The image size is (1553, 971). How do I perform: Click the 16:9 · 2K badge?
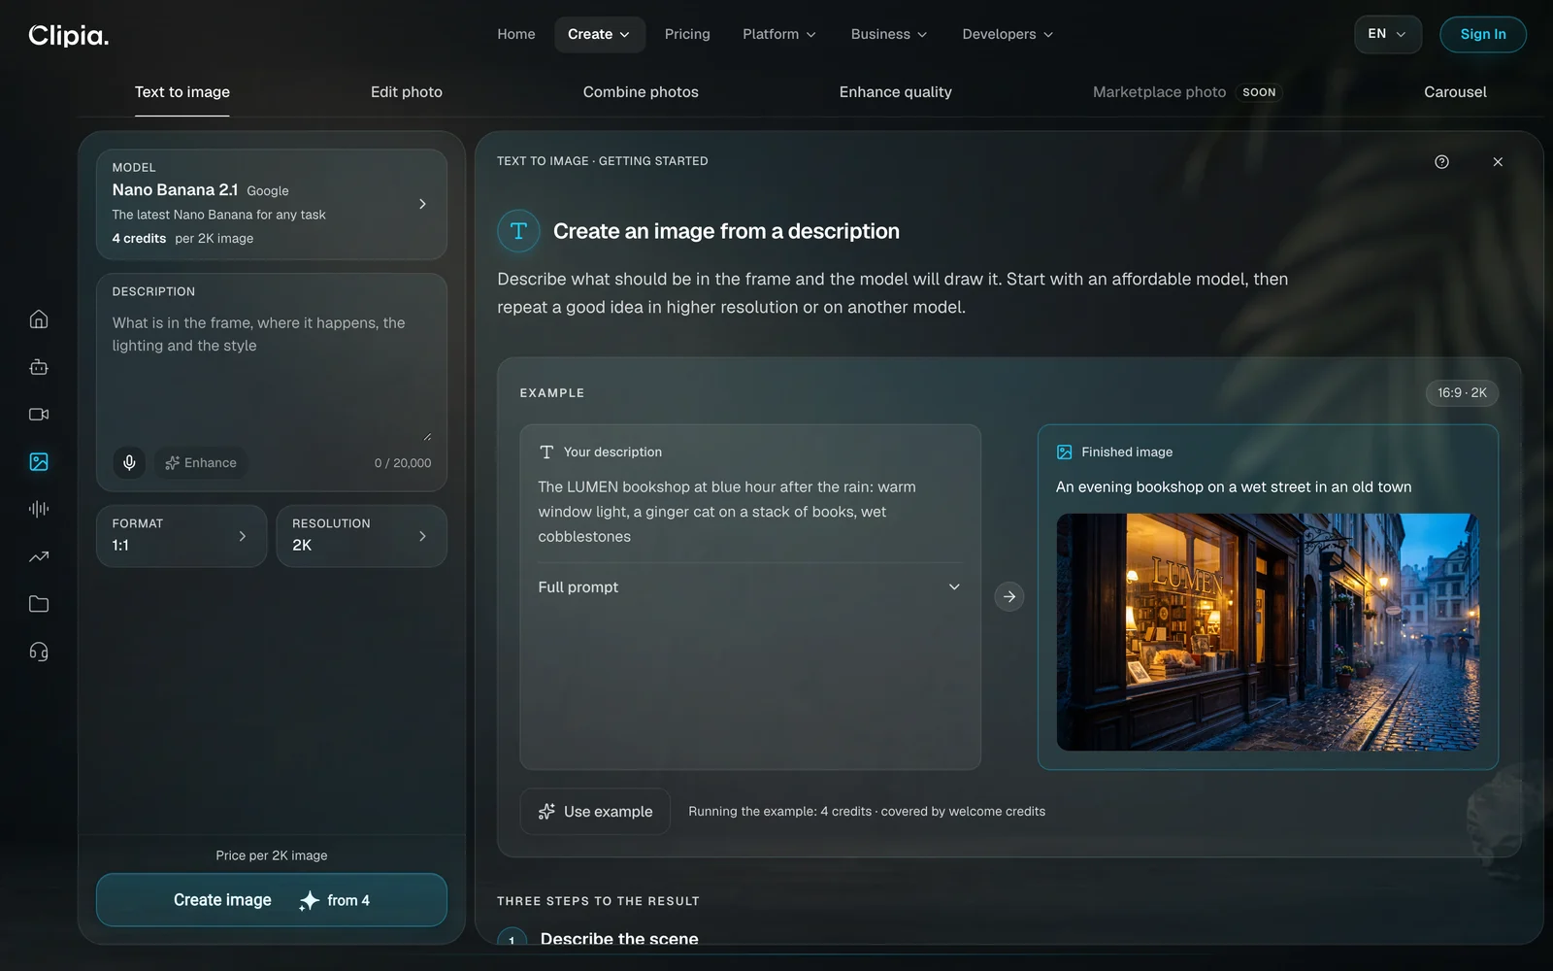[x=1462, y=393]
